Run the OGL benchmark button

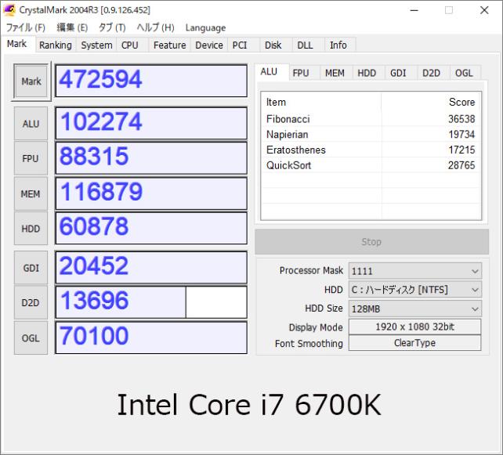click(x=31, y=338)
